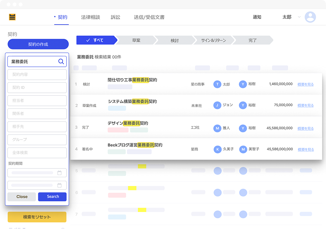The height and width of the screenshot is (229, 326).
Task: Open the 送信/受信文書 tab
Action: [149, 17]
